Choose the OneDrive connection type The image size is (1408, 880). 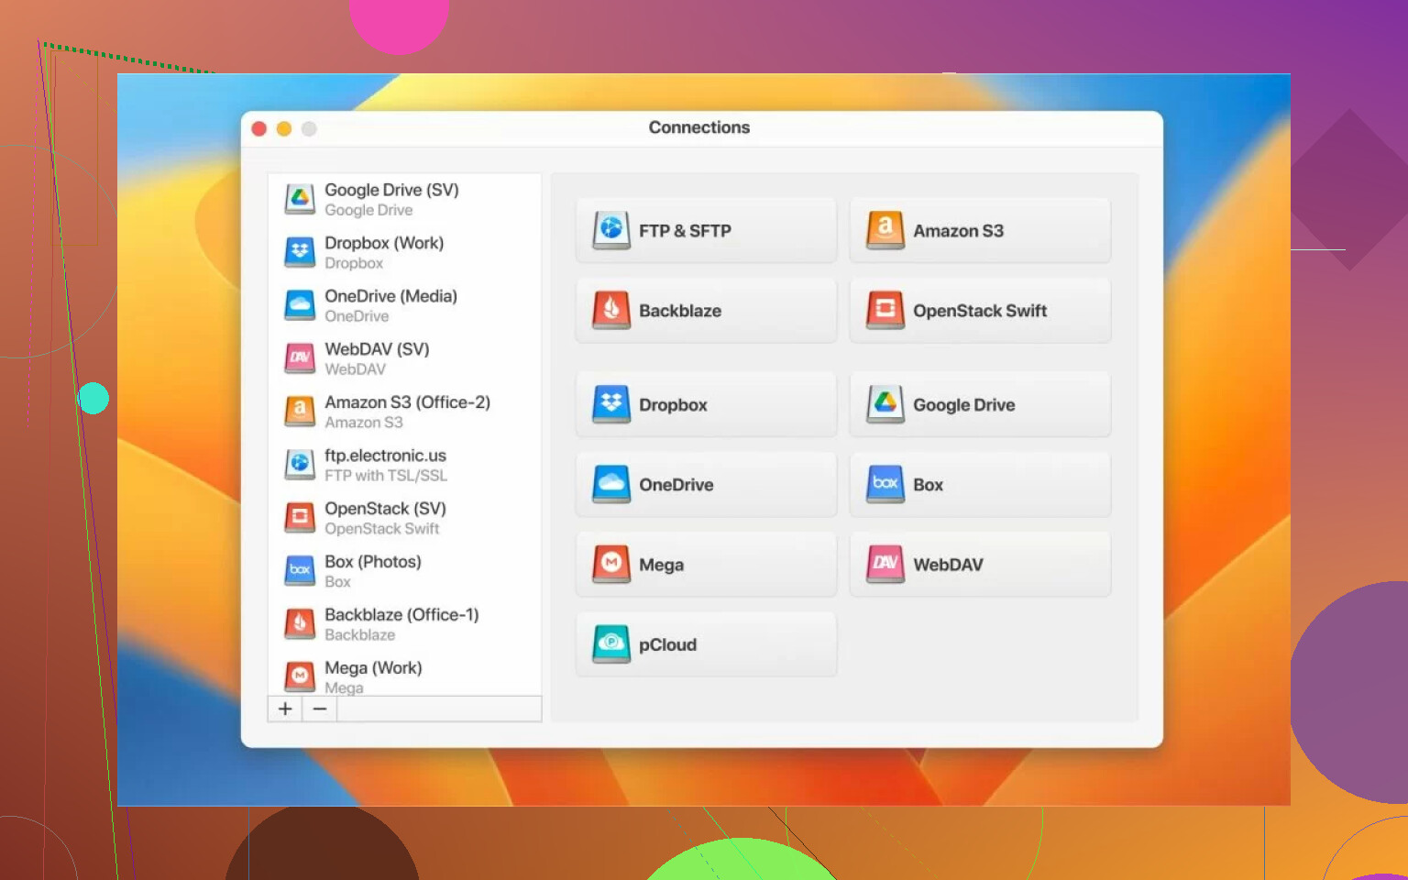(x=706, y=484)
